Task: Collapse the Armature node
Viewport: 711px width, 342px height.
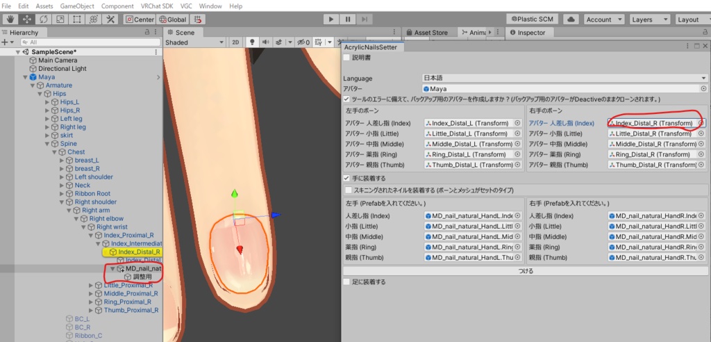Action: (x=32, y=85)
